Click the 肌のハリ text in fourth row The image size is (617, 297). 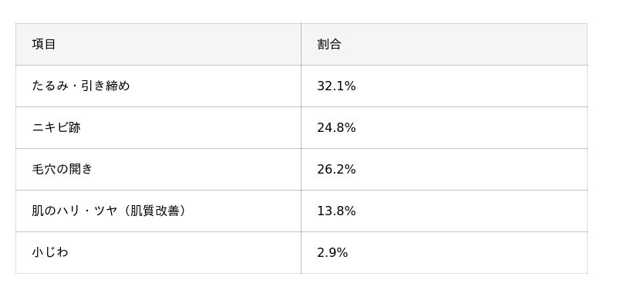click(x=56, y=211)
